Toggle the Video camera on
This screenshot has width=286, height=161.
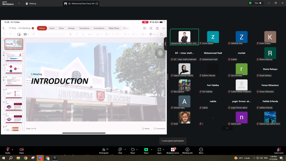[21, 151]
